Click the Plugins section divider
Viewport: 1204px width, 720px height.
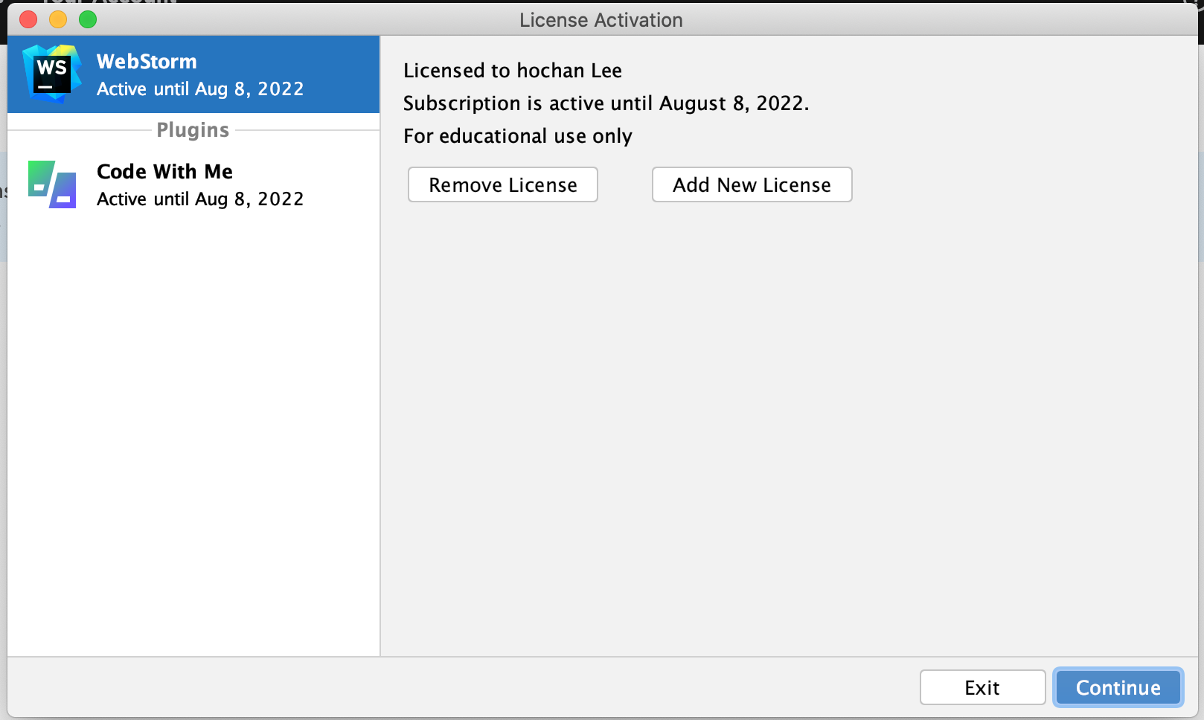[193, 129]
